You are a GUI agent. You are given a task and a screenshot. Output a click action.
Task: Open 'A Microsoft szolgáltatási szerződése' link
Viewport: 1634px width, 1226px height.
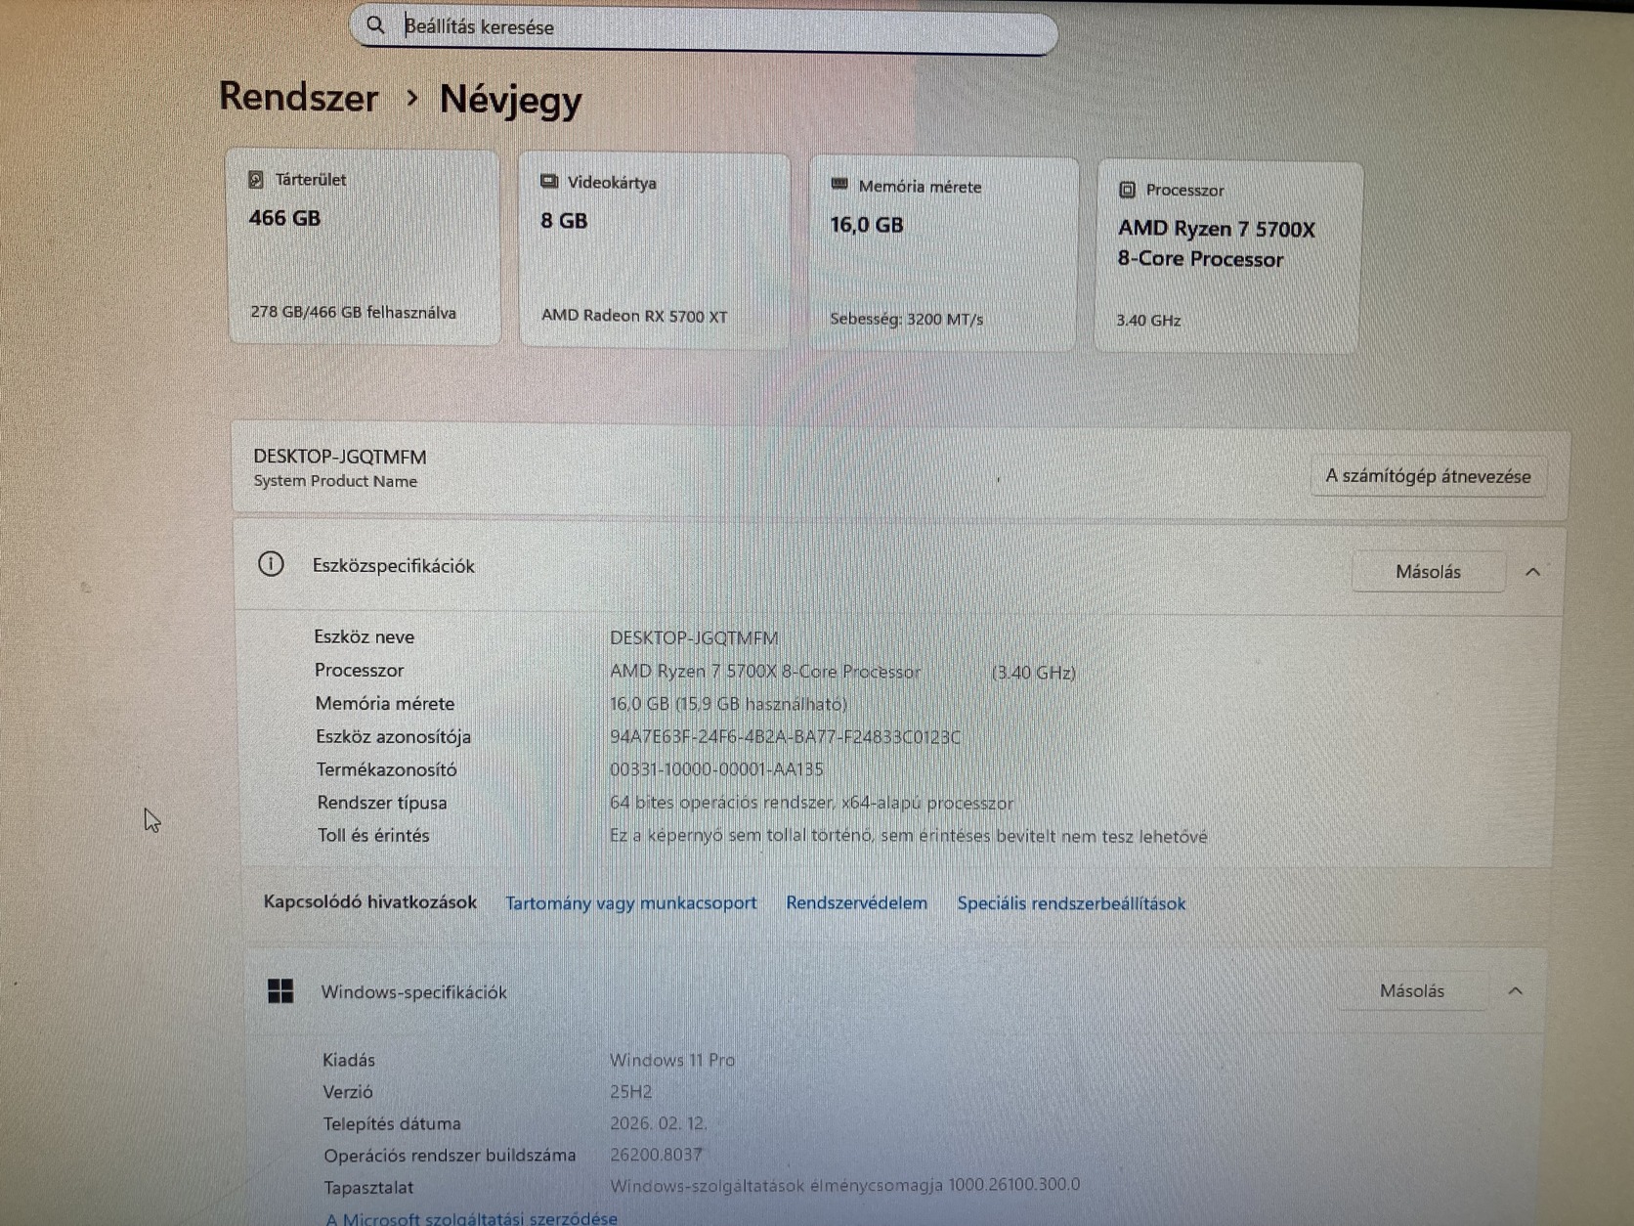[471, 1217]
